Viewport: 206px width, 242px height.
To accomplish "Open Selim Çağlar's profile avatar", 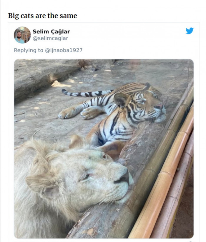I will pyautogui.click(x=22, y=35).
